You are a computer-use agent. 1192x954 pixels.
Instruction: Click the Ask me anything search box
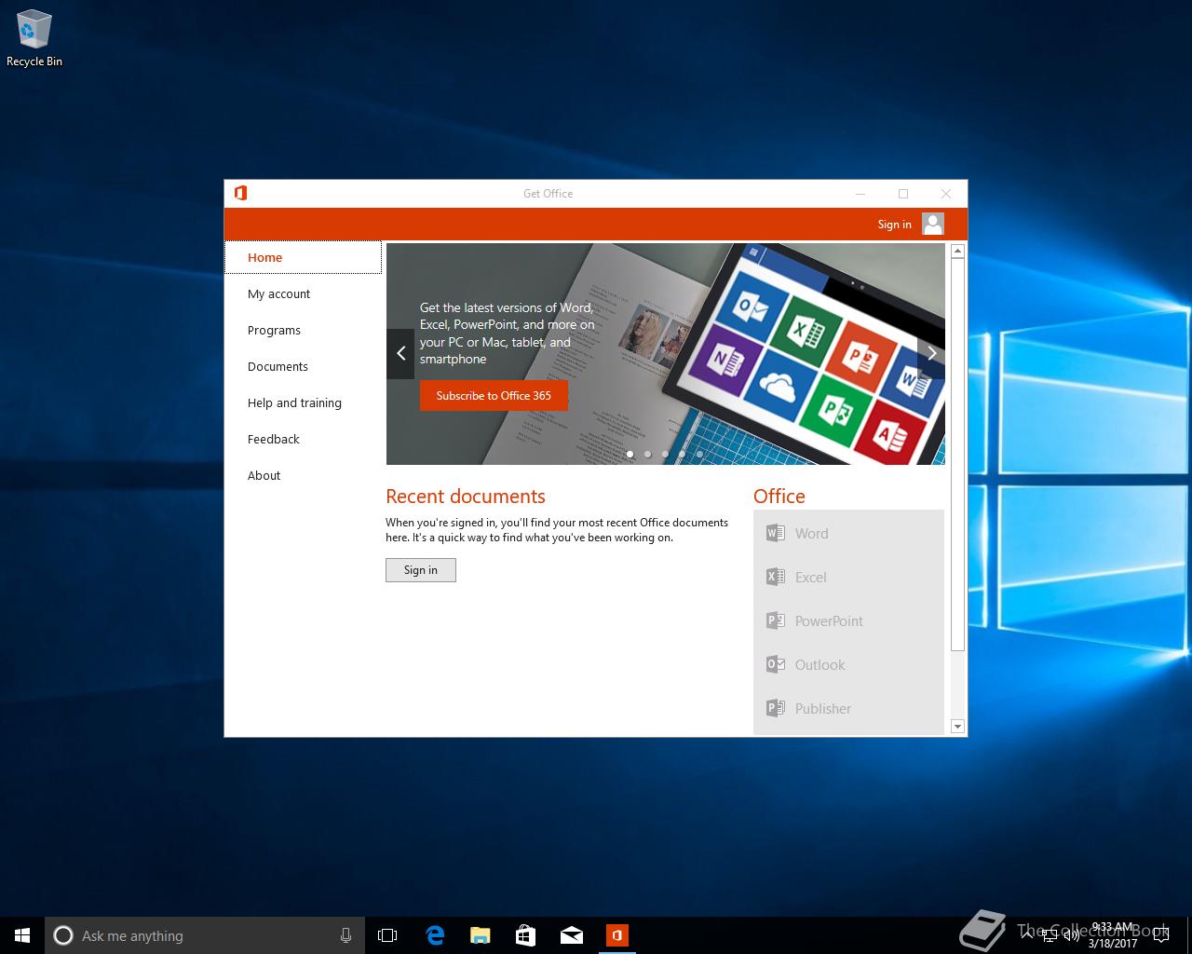[205, 935]
